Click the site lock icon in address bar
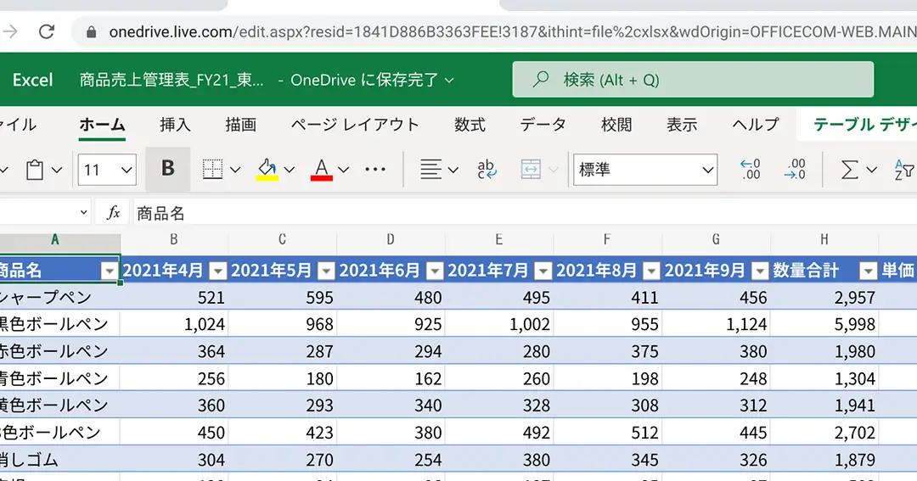917x481 pixels. click(91, 31)
